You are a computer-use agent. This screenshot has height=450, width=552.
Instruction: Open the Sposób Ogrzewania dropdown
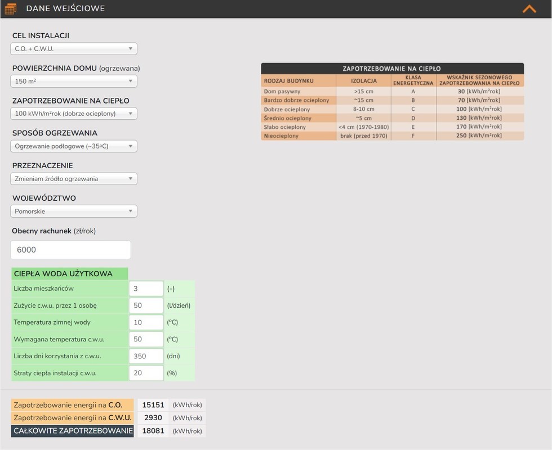point(74,146)
